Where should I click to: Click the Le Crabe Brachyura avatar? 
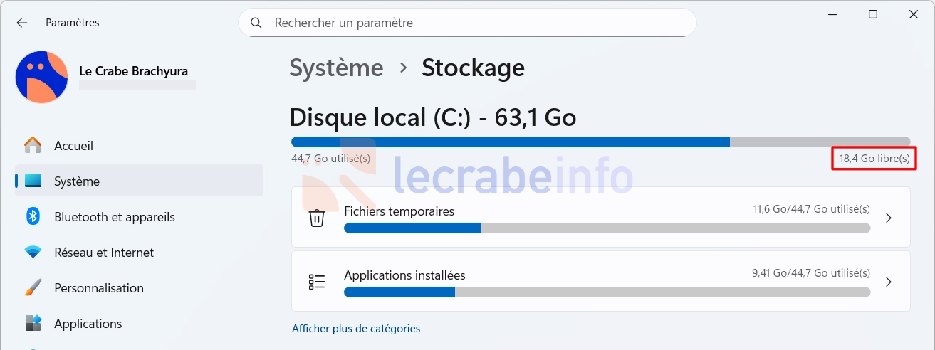[x=41, y=77]
